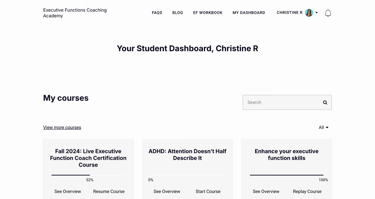Viewport: 375px width, 199px height.
Task: Click the View more courses link
Action: 62,127
